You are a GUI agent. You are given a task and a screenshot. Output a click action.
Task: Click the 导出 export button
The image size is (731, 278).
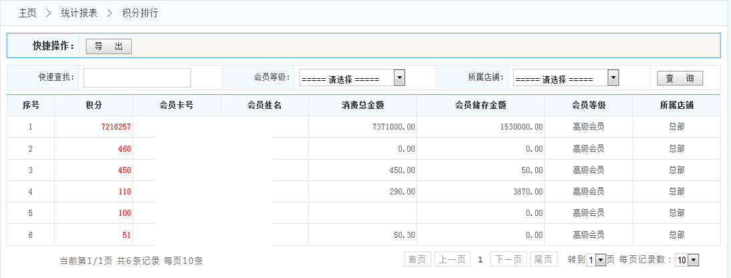point(108,46)
